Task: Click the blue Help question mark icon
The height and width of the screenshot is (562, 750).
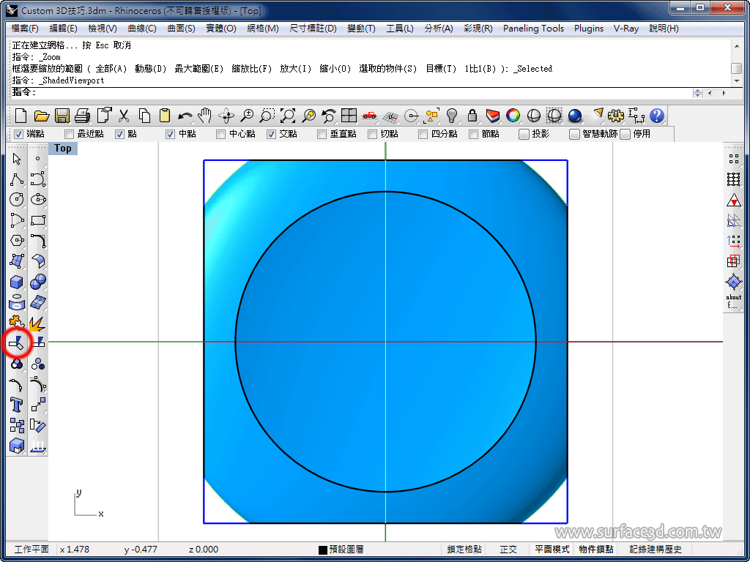Action: click(x=657, y=116)
